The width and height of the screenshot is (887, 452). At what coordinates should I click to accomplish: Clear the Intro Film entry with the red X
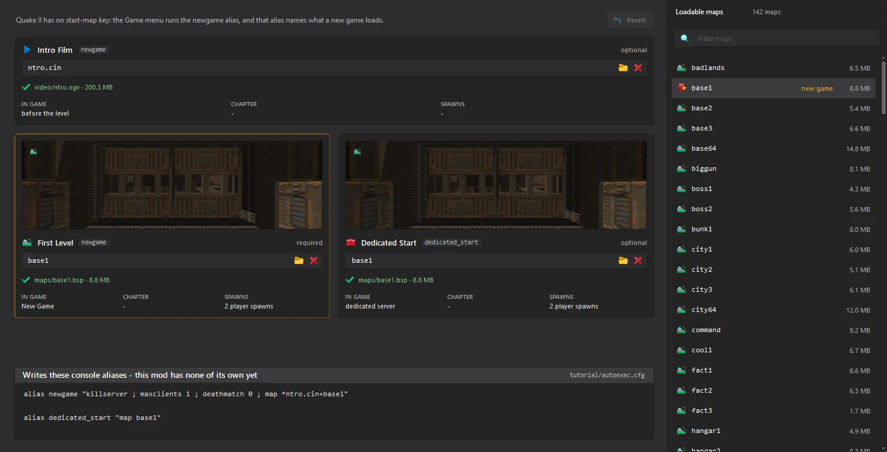pos(638,68)
